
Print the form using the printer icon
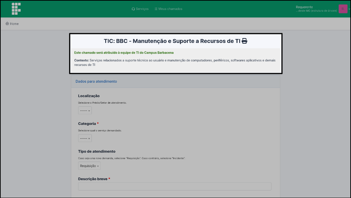pyautogui.click(x=244, y=41)
